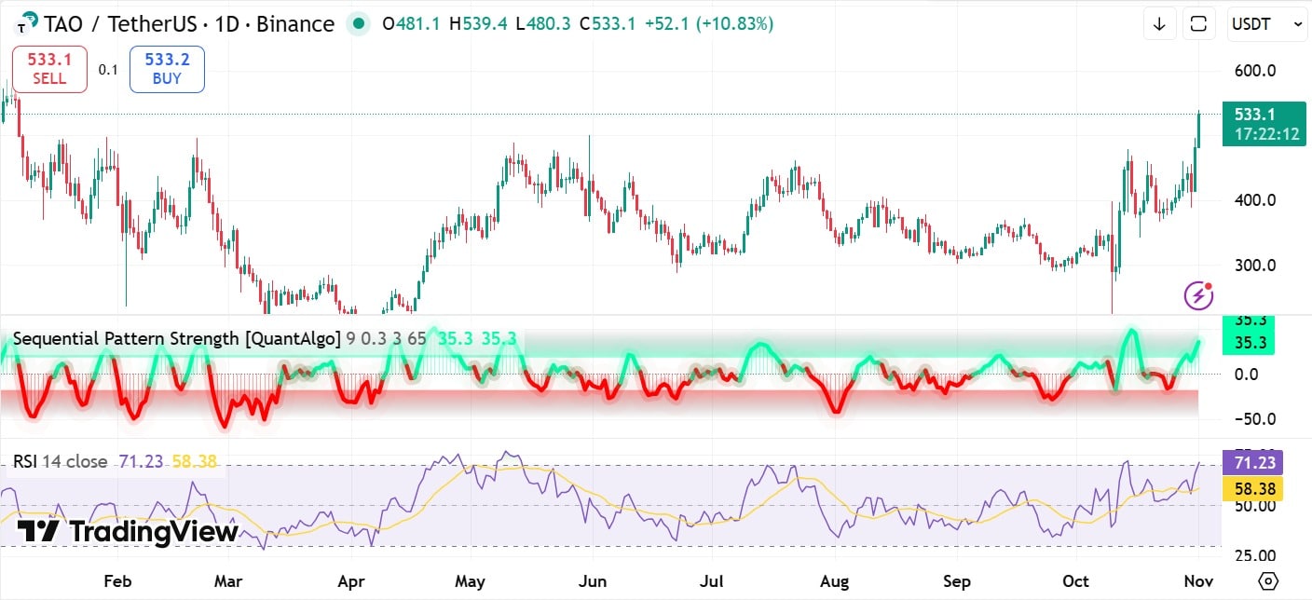Open the USDT currency dropdown
The height and width of the screenshot is (600, 1312).
pyautogui.click(x=1265, y=24)
